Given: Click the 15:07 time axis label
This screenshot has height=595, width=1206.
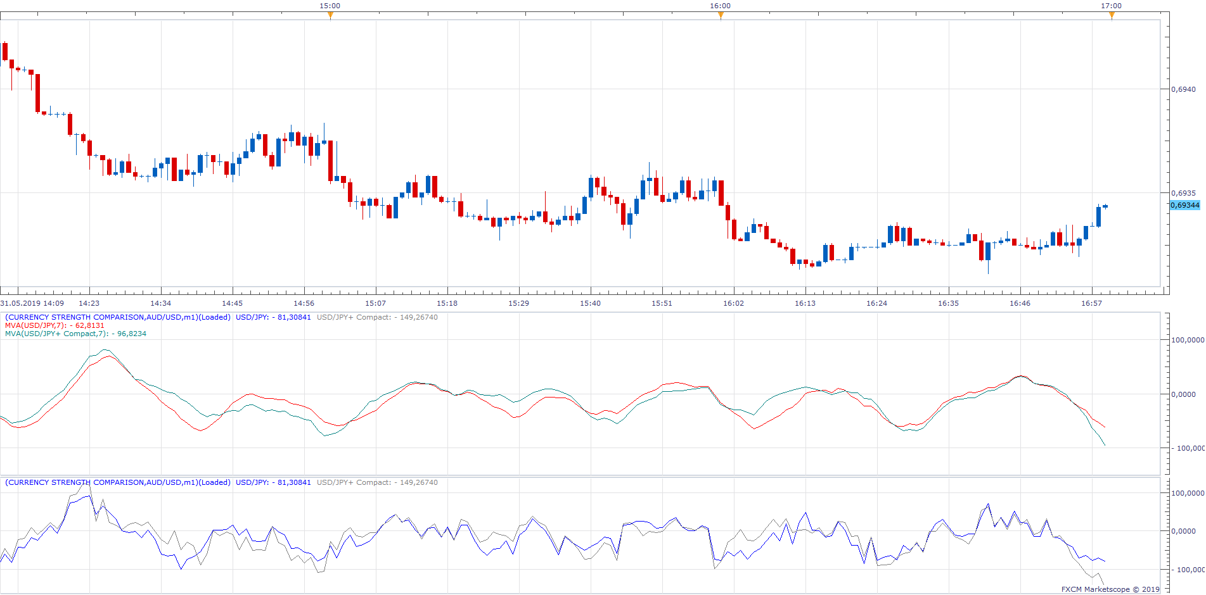Looking at the screenshot, I should (376, 303).
